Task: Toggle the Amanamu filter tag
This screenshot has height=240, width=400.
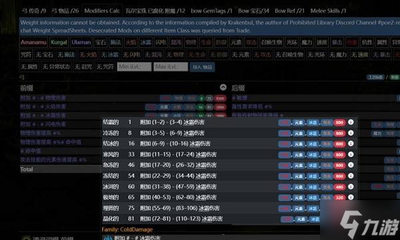Action: pyautogui.click(x=33, y=43)
